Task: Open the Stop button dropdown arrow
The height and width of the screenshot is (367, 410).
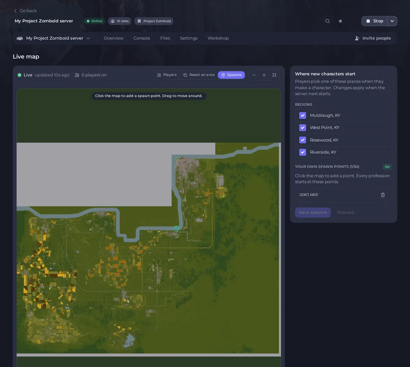Action: (392, 21)
